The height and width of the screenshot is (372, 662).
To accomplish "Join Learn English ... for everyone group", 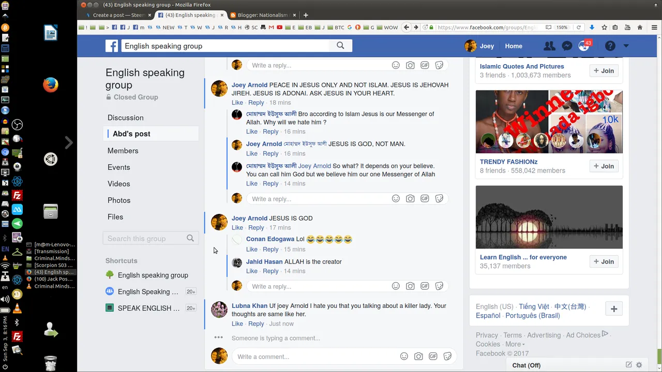I will [x=604, y=261].
